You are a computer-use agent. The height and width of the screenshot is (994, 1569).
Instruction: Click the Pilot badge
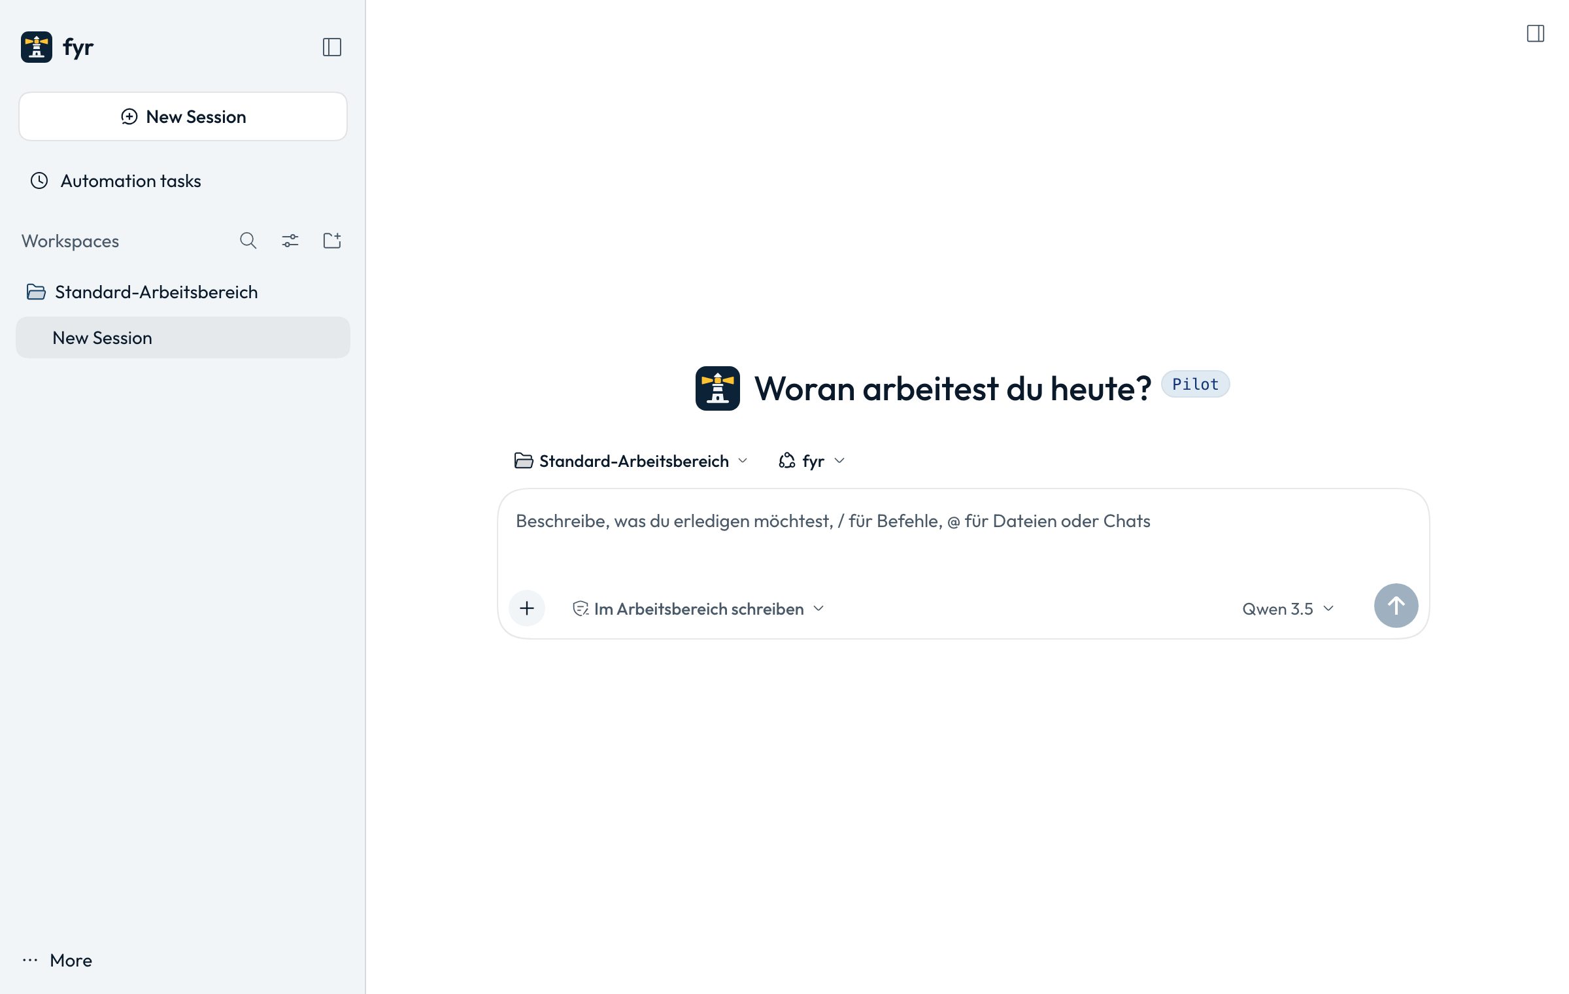point(1195,385)
